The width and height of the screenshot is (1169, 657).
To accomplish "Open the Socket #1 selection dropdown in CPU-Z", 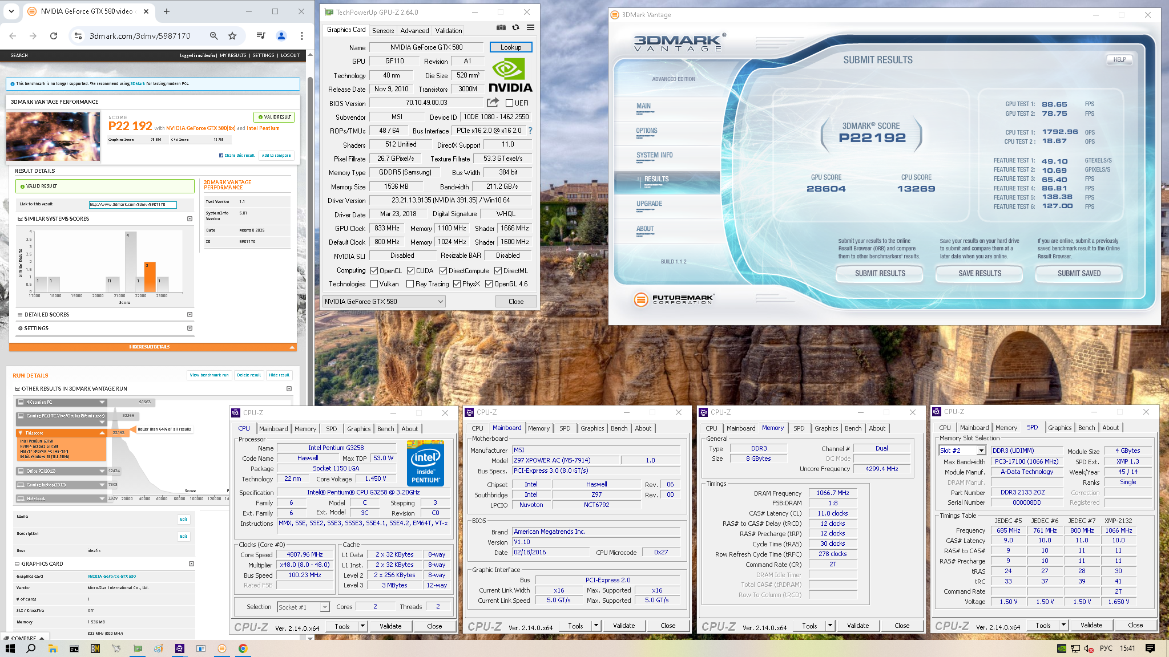I will point(303,607).
